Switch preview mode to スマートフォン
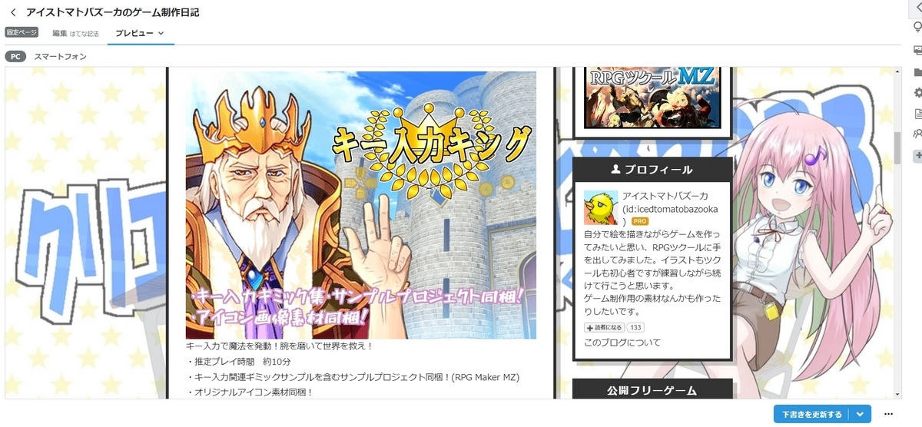 (x=60, y=57)
